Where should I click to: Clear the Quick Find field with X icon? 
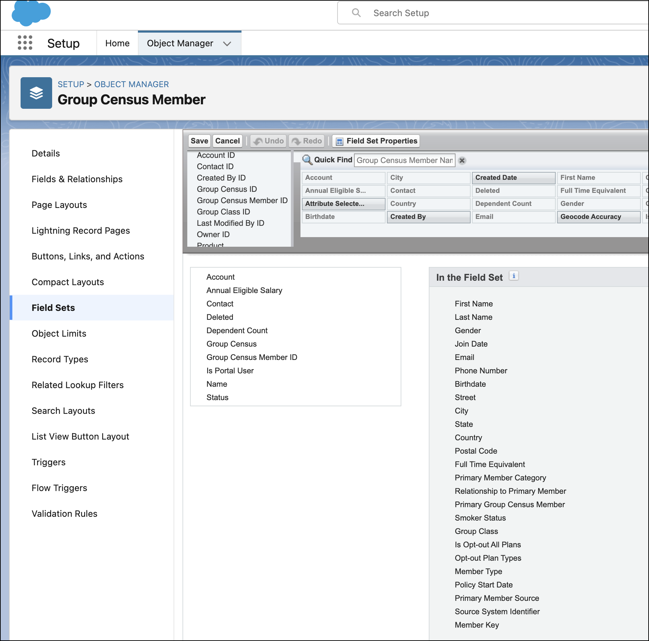462,160
